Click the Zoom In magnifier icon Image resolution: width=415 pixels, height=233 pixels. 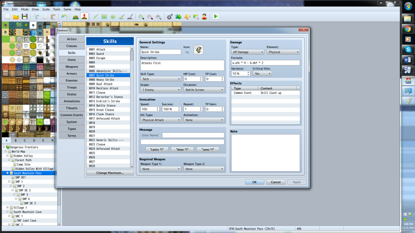coord(141,17)
